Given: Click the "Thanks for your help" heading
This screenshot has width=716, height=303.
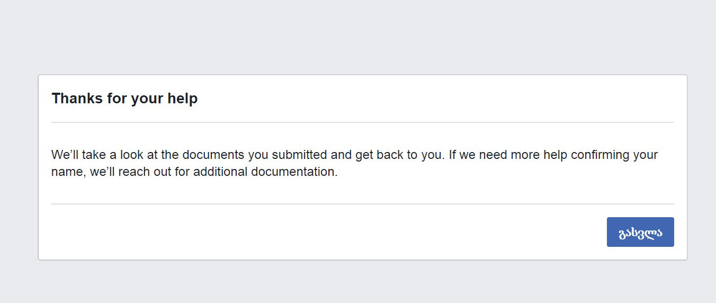Looking at the screenshot, I should tap(124, 99).
